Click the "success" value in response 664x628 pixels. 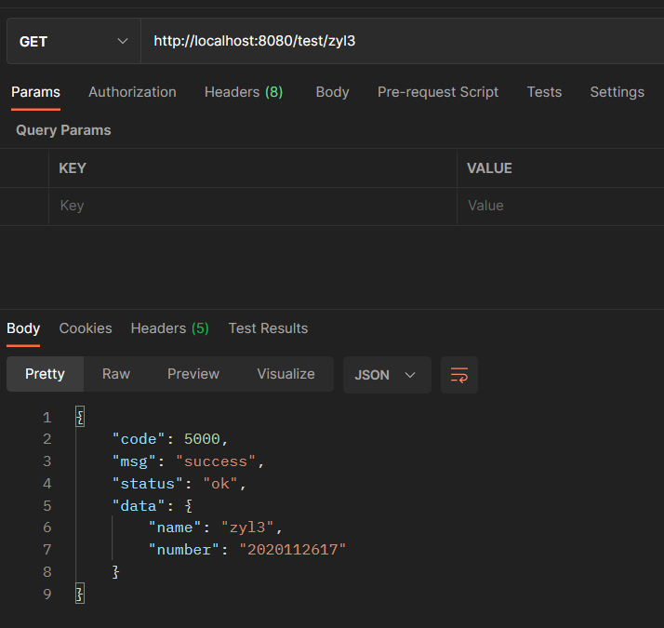click(x=216, y=461)
